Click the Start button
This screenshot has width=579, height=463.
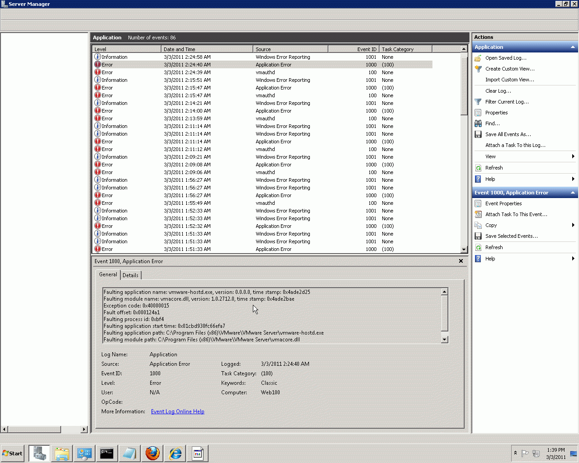point(12,453)
